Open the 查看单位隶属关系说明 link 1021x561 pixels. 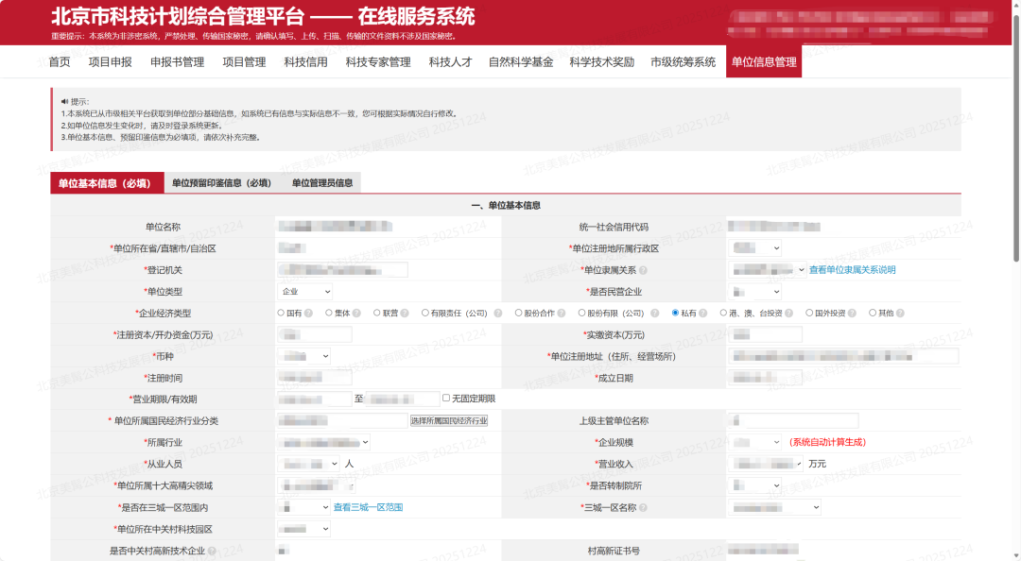click(853, 269)
